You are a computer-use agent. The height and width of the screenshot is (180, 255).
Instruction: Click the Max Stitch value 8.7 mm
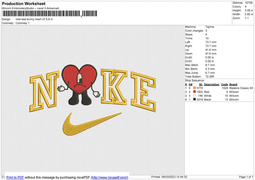[x=210, y=65]
